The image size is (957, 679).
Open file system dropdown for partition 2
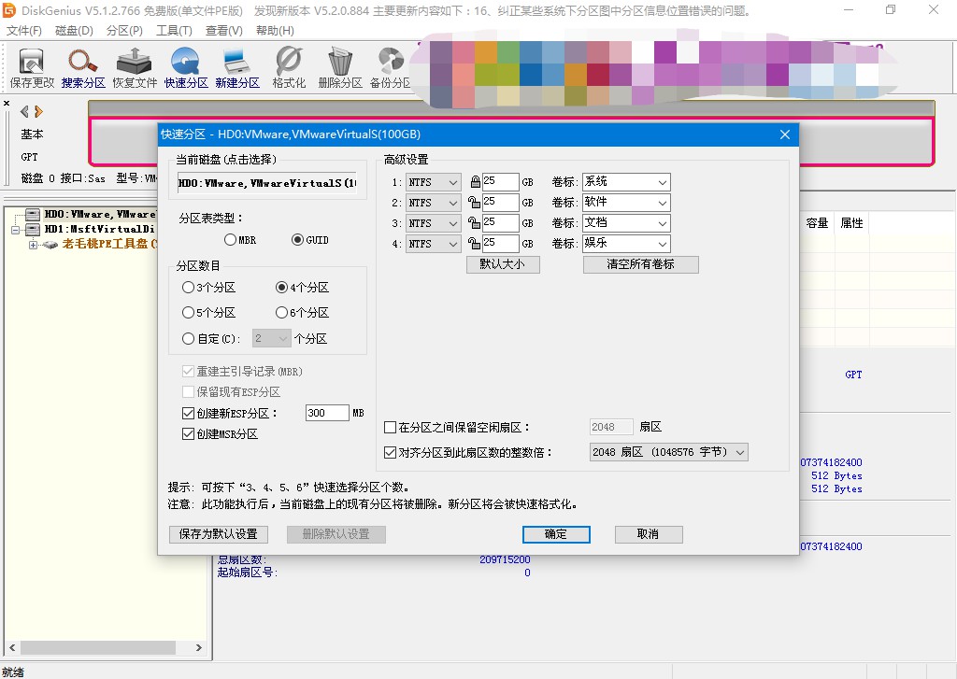point(433,203)
